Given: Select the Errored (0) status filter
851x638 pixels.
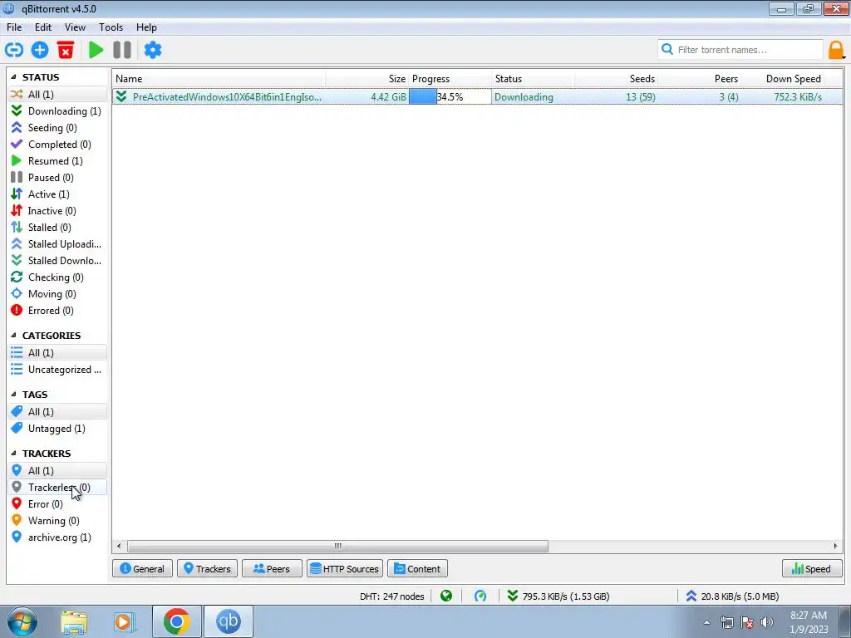Looking at the screenshot, I should [x=57, y=311].
